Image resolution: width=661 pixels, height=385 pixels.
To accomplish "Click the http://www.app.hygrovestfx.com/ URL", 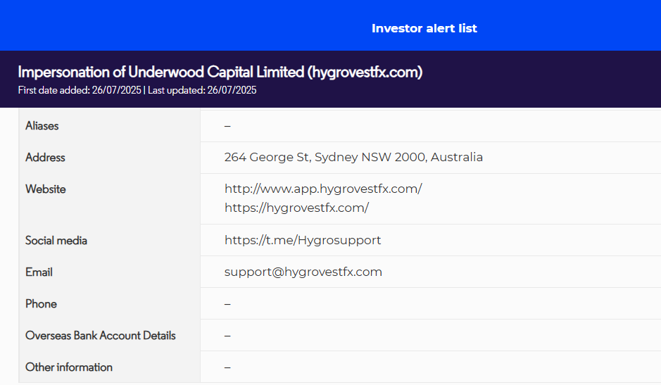I will tap(323, 189).
